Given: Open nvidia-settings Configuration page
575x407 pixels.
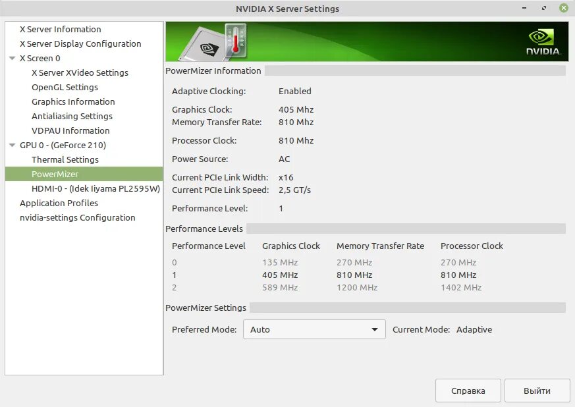Looking at the screenshot, I should point(77,217).
